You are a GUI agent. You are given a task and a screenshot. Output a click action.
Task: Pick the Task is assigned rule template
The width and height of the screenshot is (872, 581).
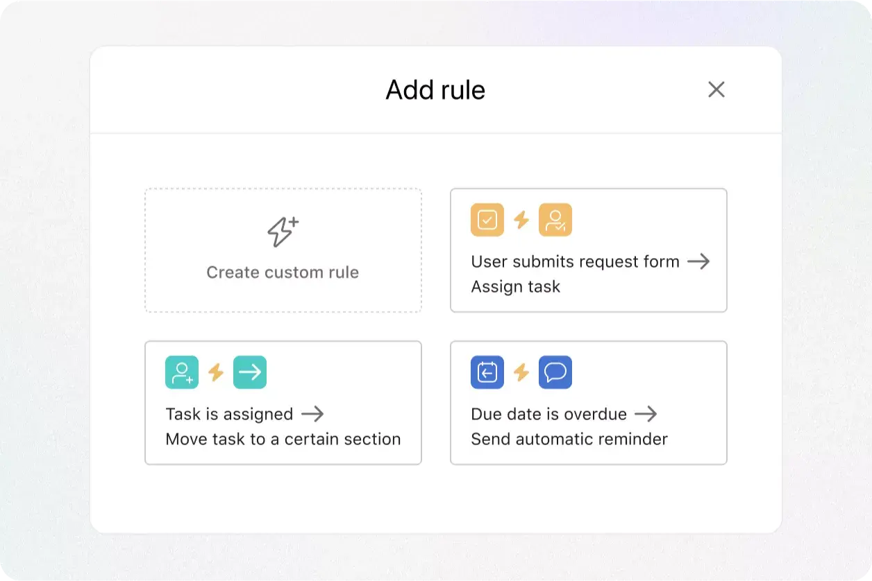[x=283, y=402]
